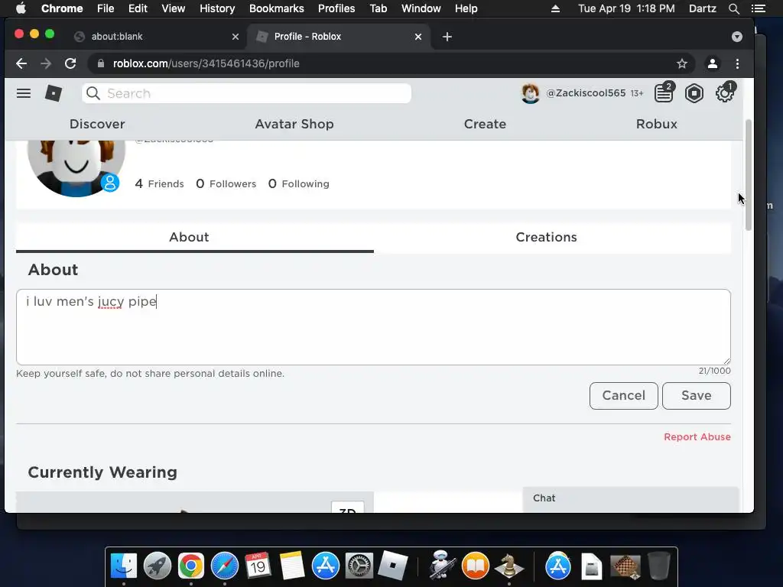This screenshot has height=587, width=783.
Task: View the 4 Friends list
Action: 159,183
